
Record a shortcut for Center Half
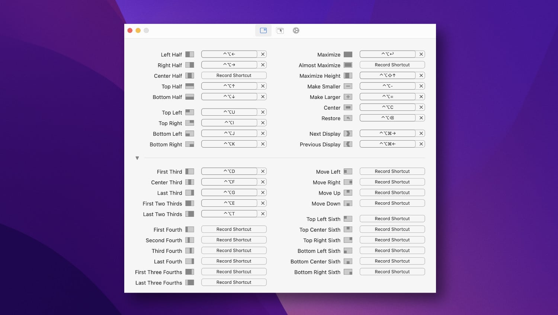(x=234, y=75)
